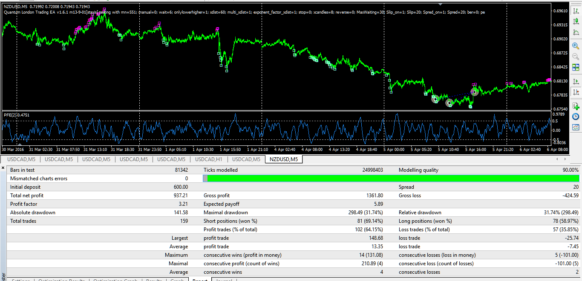Zoom out of the chart
582x281 pixels.
tap(576, 56)
